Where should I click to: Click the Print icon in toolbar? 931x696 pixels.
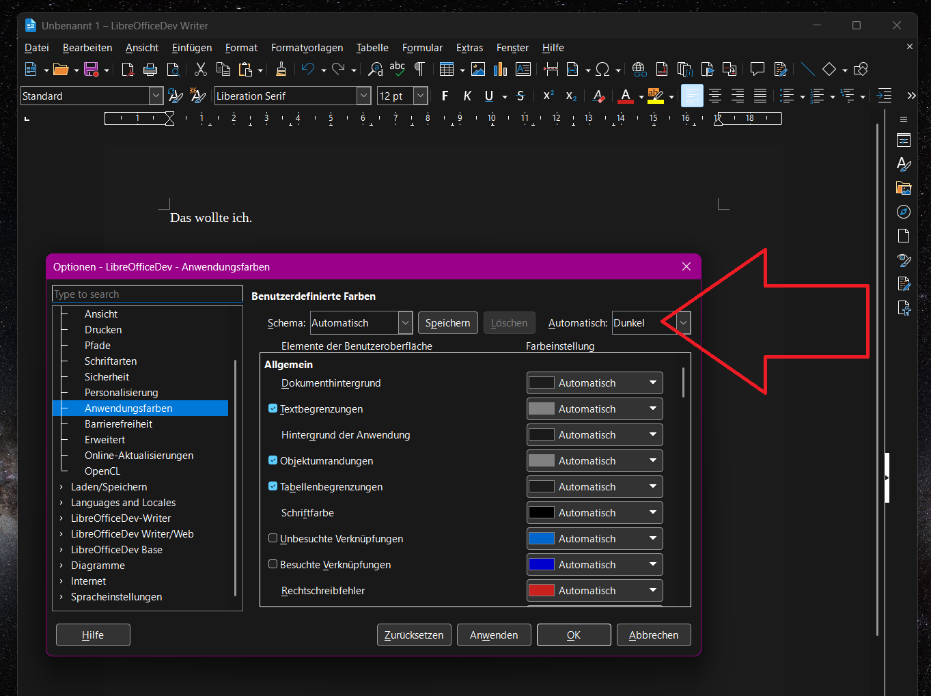150,69
